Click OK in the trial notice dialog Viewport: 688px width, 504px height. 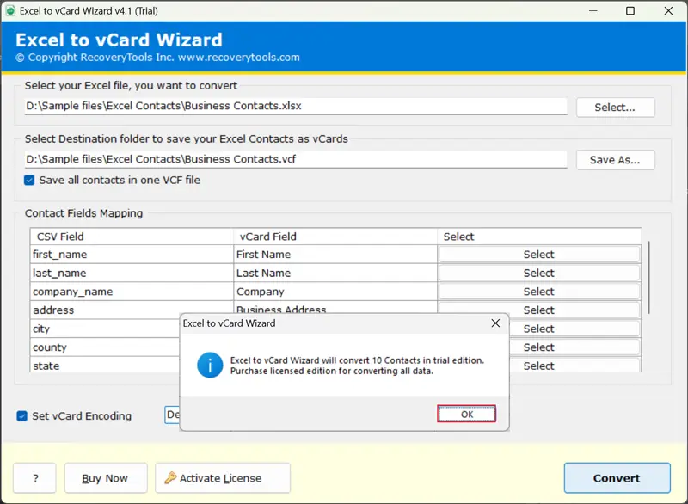click(x=466, y=414)
